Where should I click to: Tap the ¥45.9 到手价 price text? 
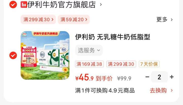tap(94, 78)
